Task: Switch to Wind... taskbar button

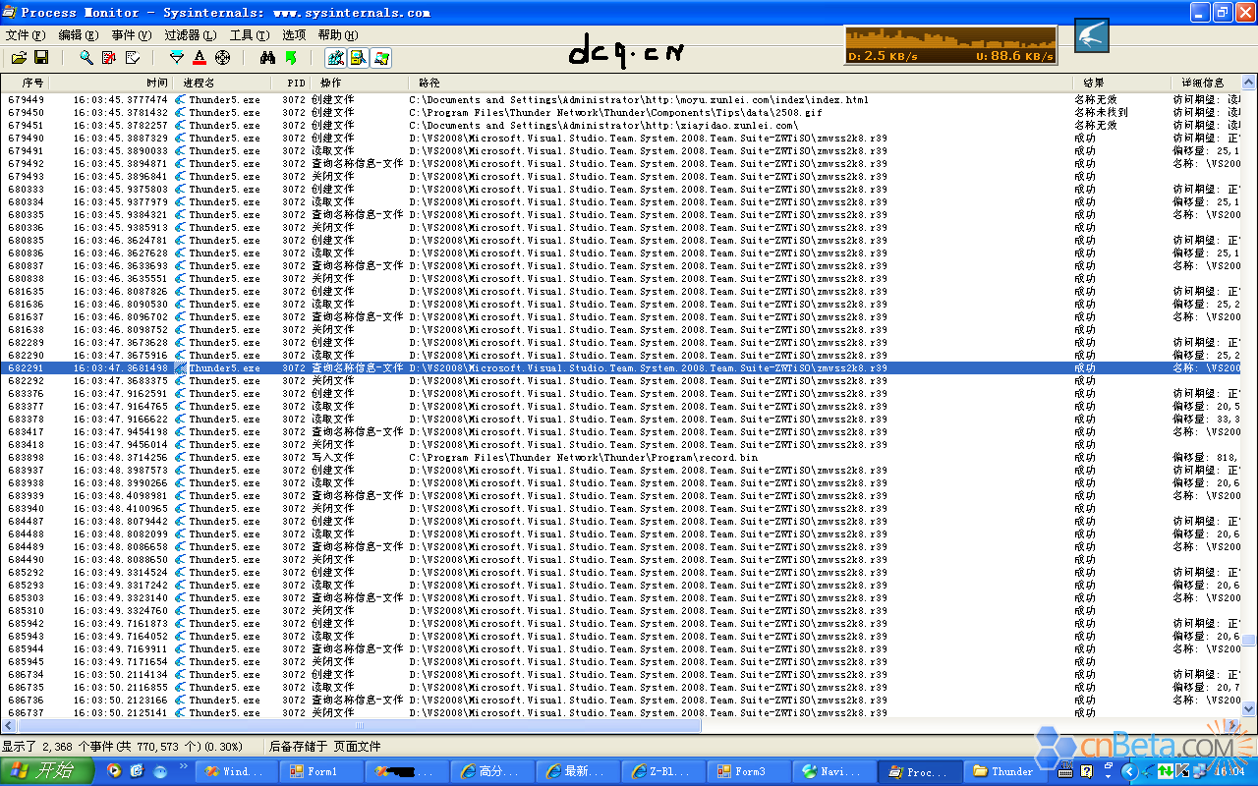Action: pyautogui.click(x=236, y=771)
